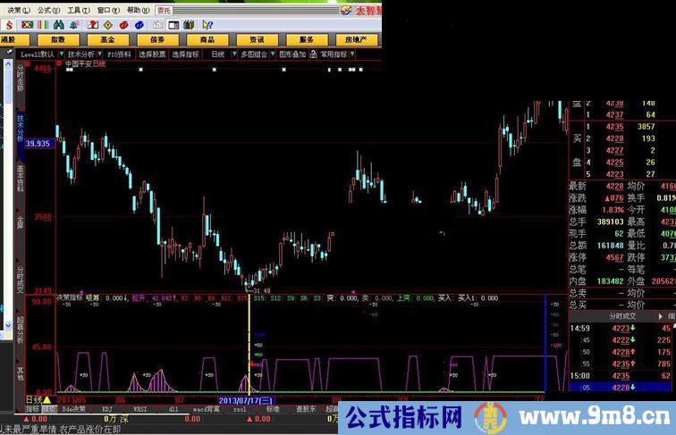Click the help cursor question icon
The width and height of the screenshot is (676, 435).
pyautogui.click(x=207, y=24)
